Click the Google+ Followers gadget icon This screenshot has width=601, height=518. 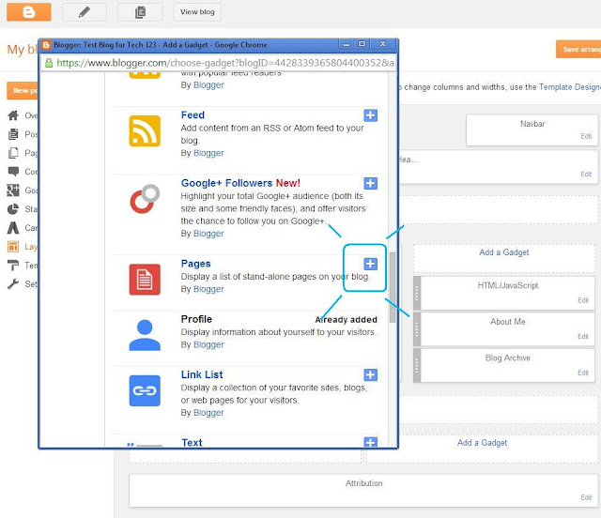(145, 198)
